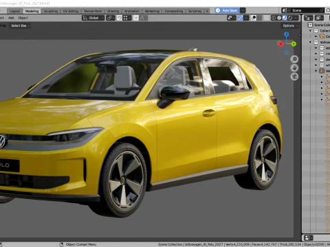Image resolution: width=330 pixels, height=247 pixels.
Task: Open the outliner display mode dropdown
Action: coord(319,18)
